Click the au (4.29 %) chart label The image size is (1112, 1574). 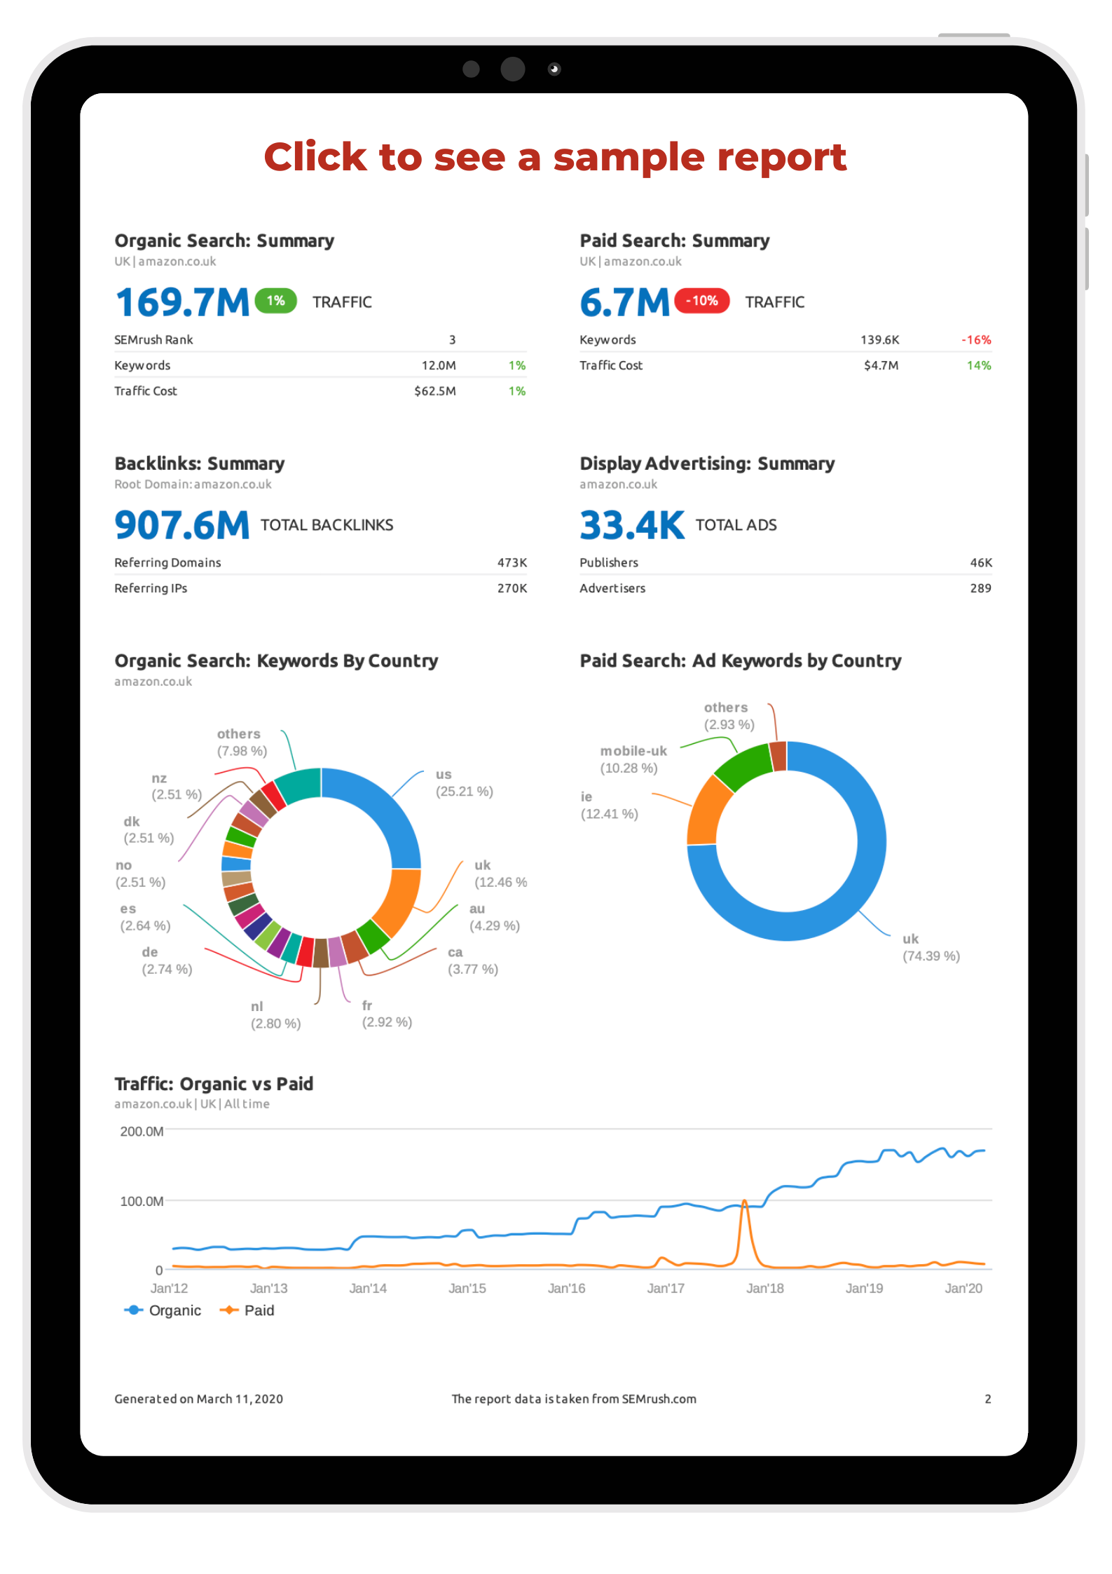pos(494,917)
